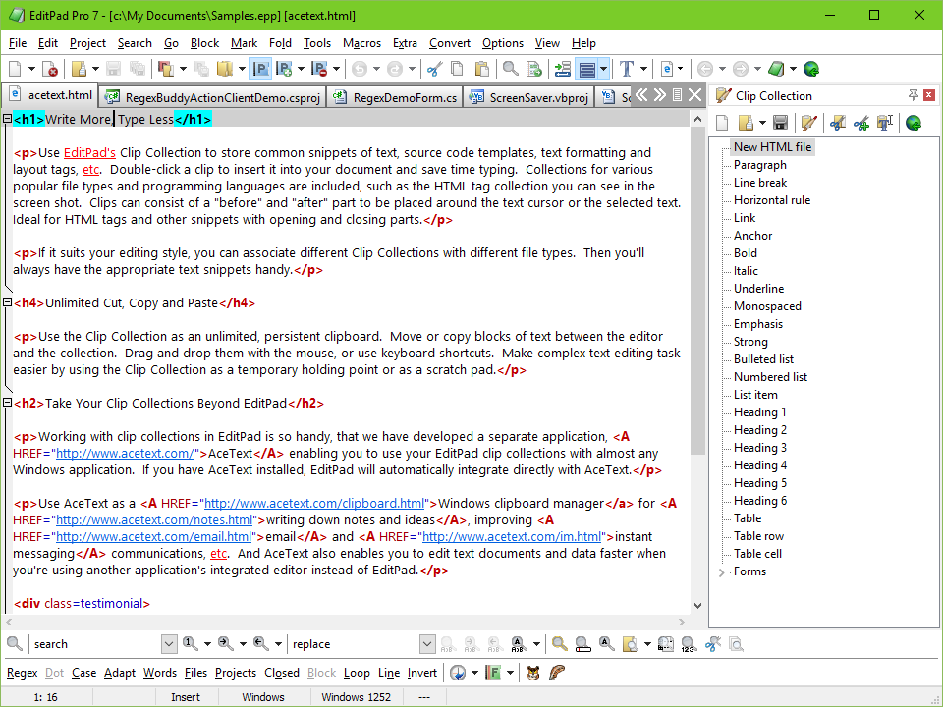Toggle the Case sensitive search option
The image size is (943, 707).
click(83, 672)
